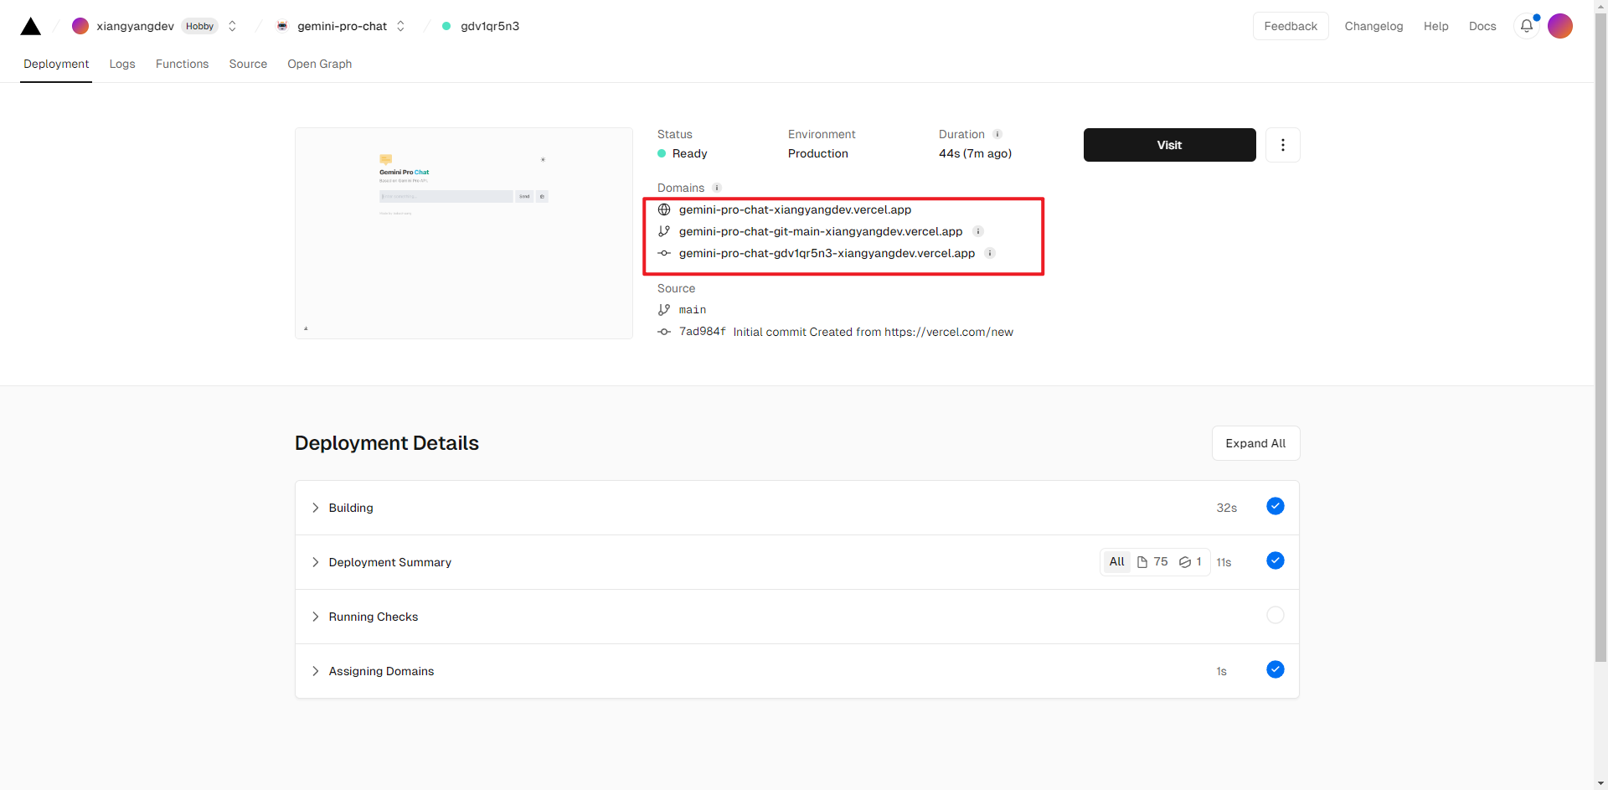Image resolution: width=1608 pixels, height=790 pixels.
Task: Expand the Assigning Domains section chevron
Action: coord(315,671)
